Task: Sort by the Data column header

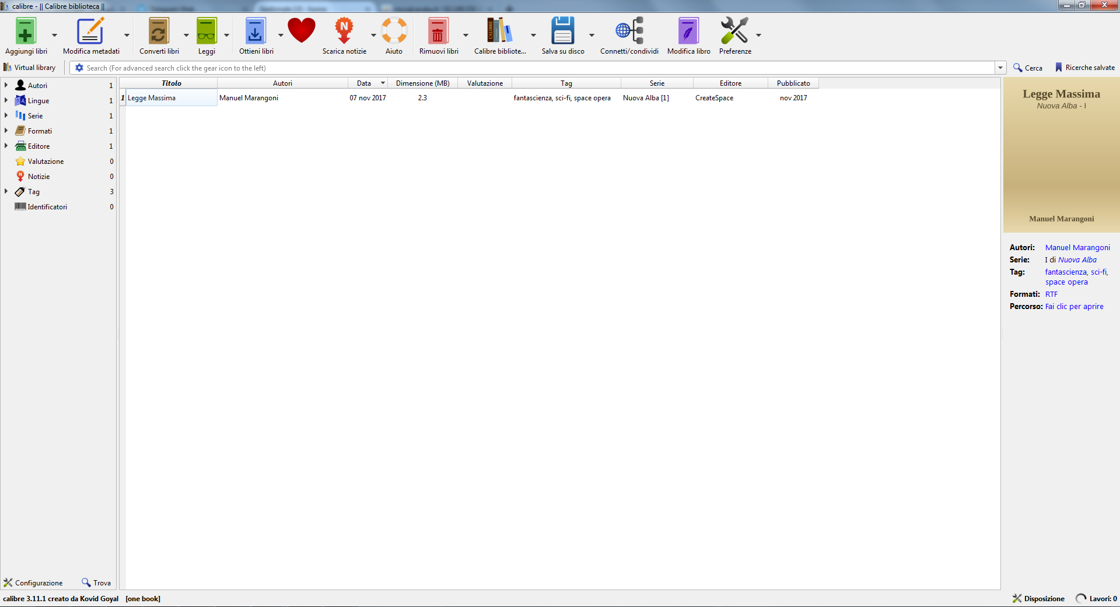Action: [x=367, y=83]
